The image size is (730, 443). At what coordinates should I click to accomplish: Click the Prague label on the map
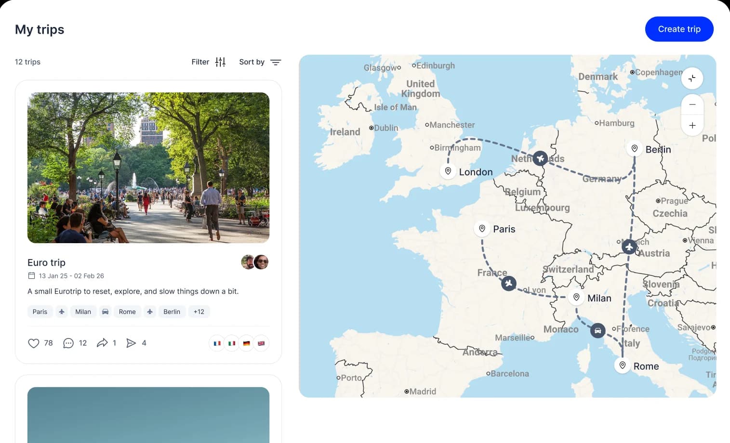674,201
